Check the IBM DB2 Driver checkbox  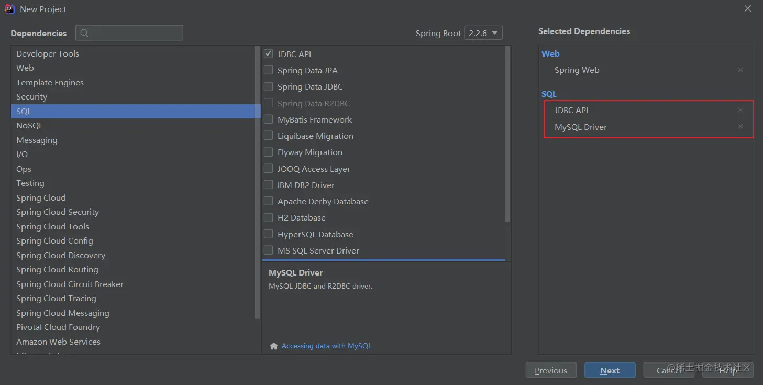coord(269,184)
